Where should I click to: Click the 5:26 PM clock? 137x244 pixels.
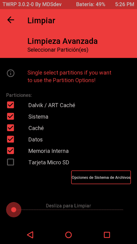125,4
